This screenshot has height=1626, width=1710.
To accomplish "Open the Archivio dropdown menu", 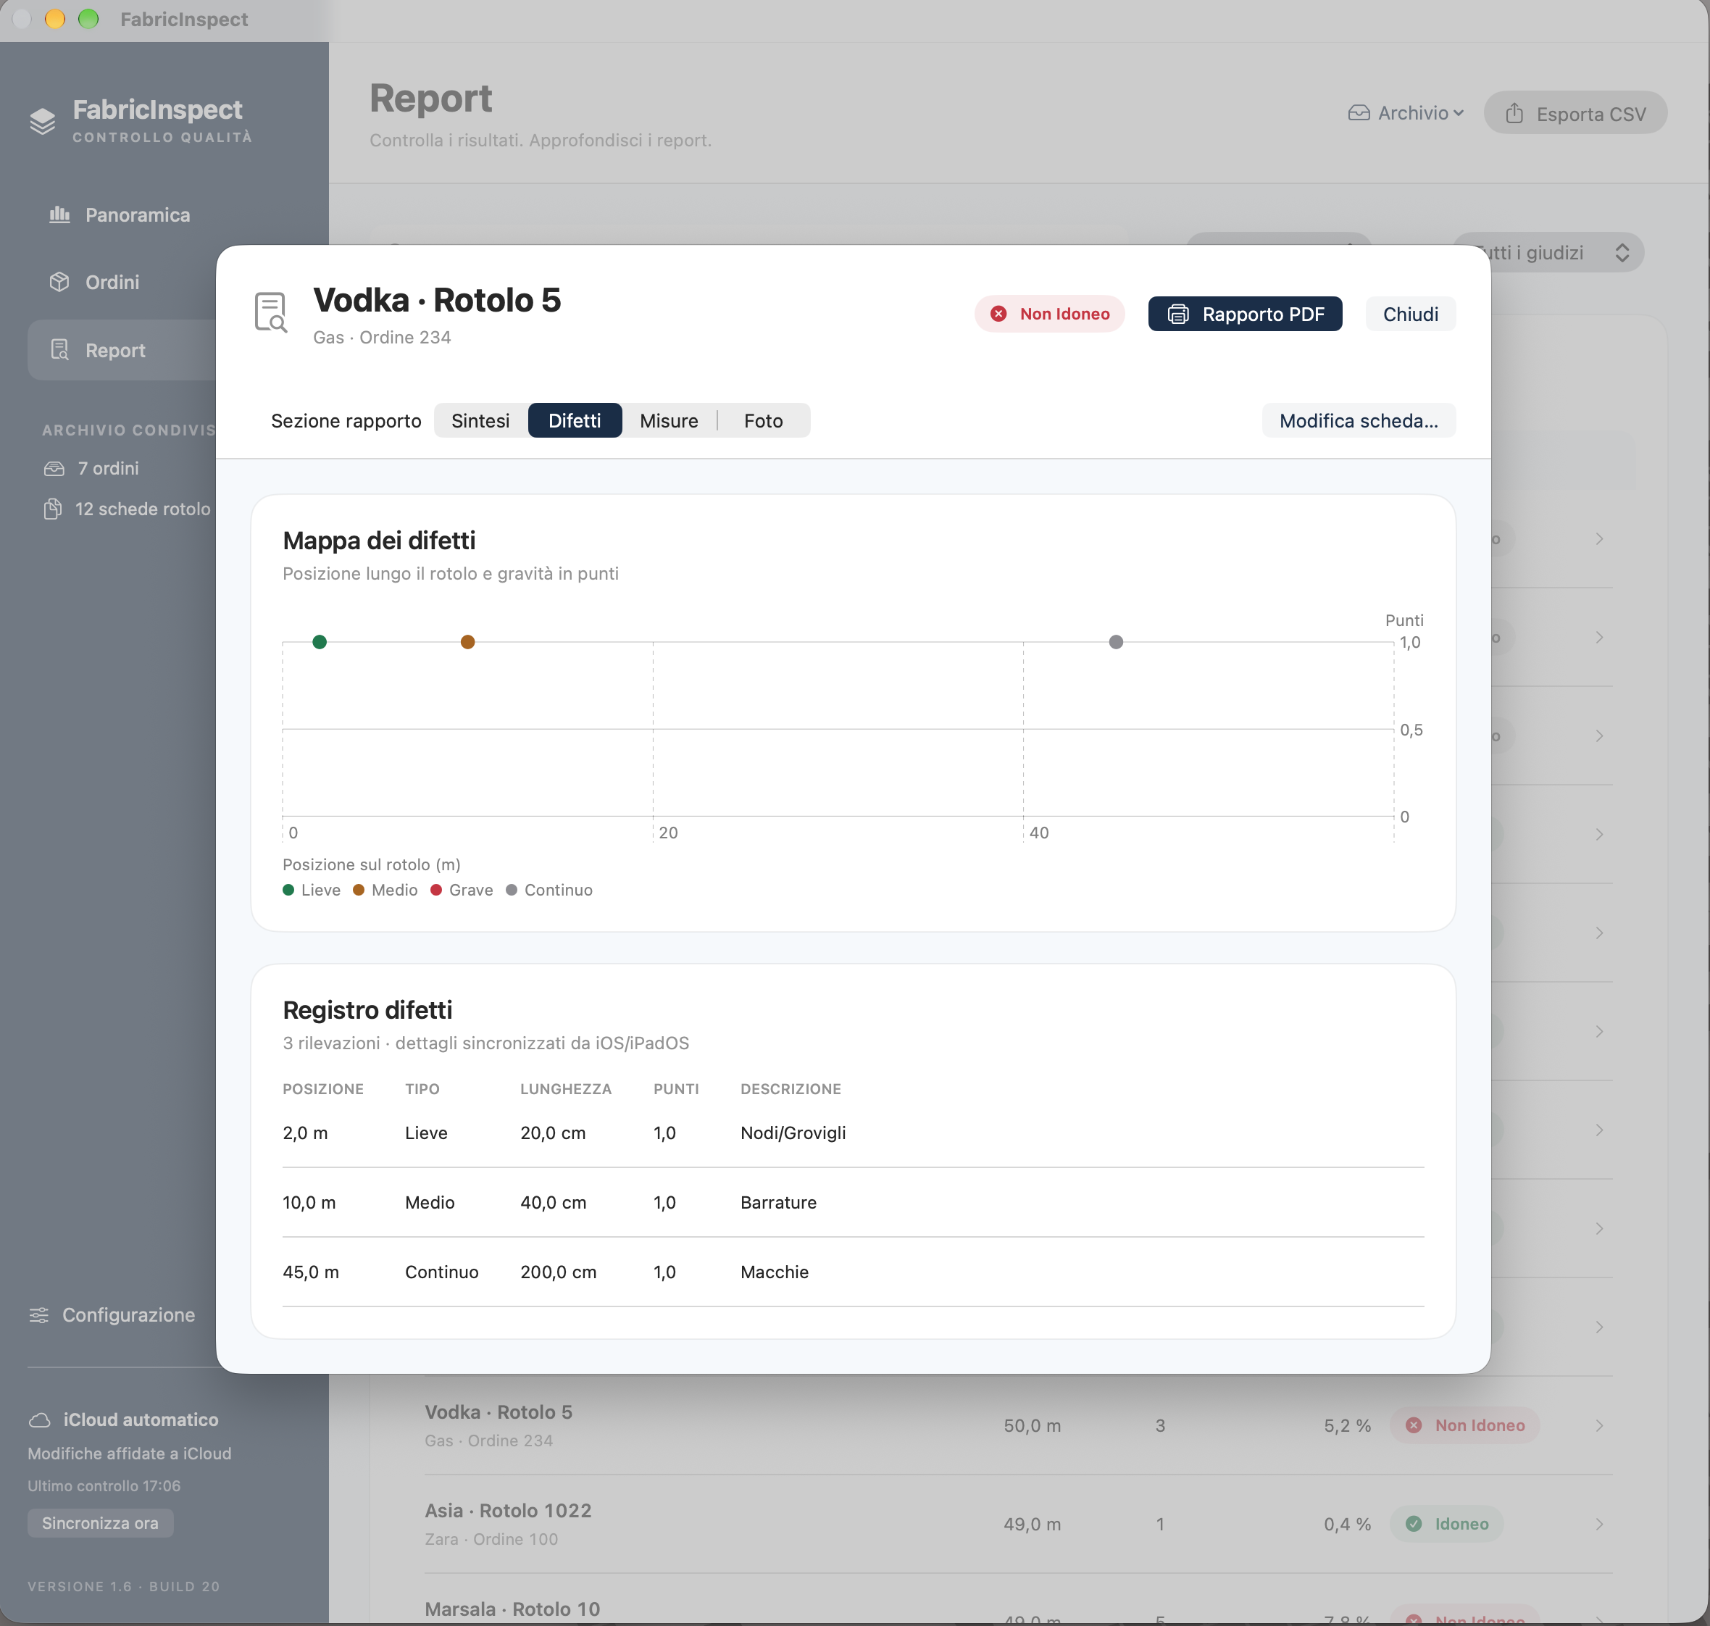I will pyautogui.click(x=1406, y=113).
